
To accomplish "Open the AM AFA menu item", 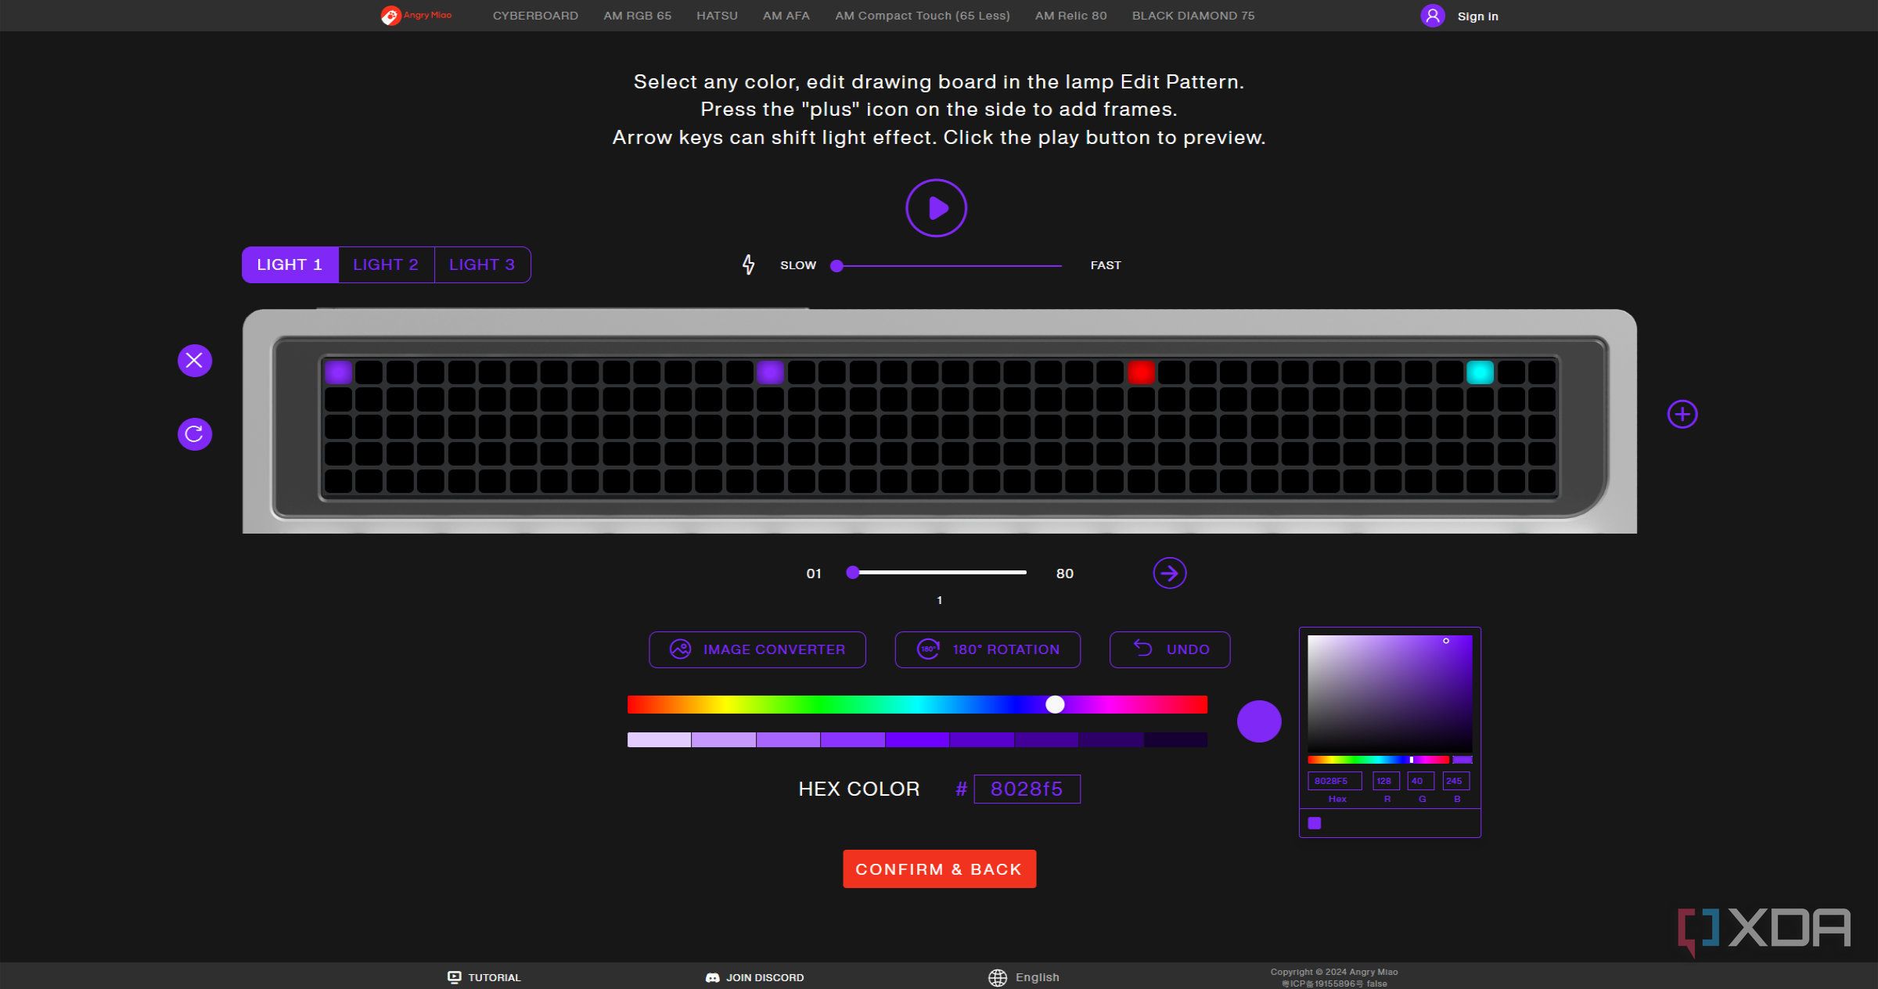I will click(786, 16).
